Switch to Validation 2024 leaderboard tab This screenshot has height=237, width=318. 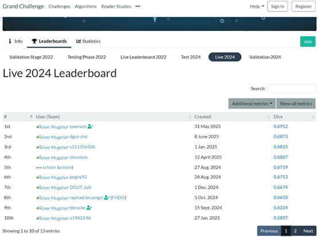(265, 57)
